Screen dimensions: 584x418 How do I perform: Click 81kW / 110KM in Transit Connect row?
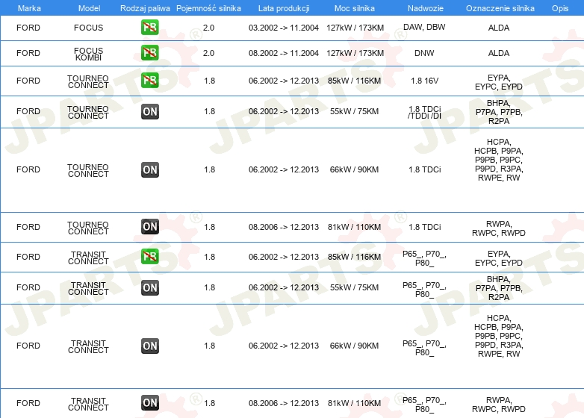point(354,403)
